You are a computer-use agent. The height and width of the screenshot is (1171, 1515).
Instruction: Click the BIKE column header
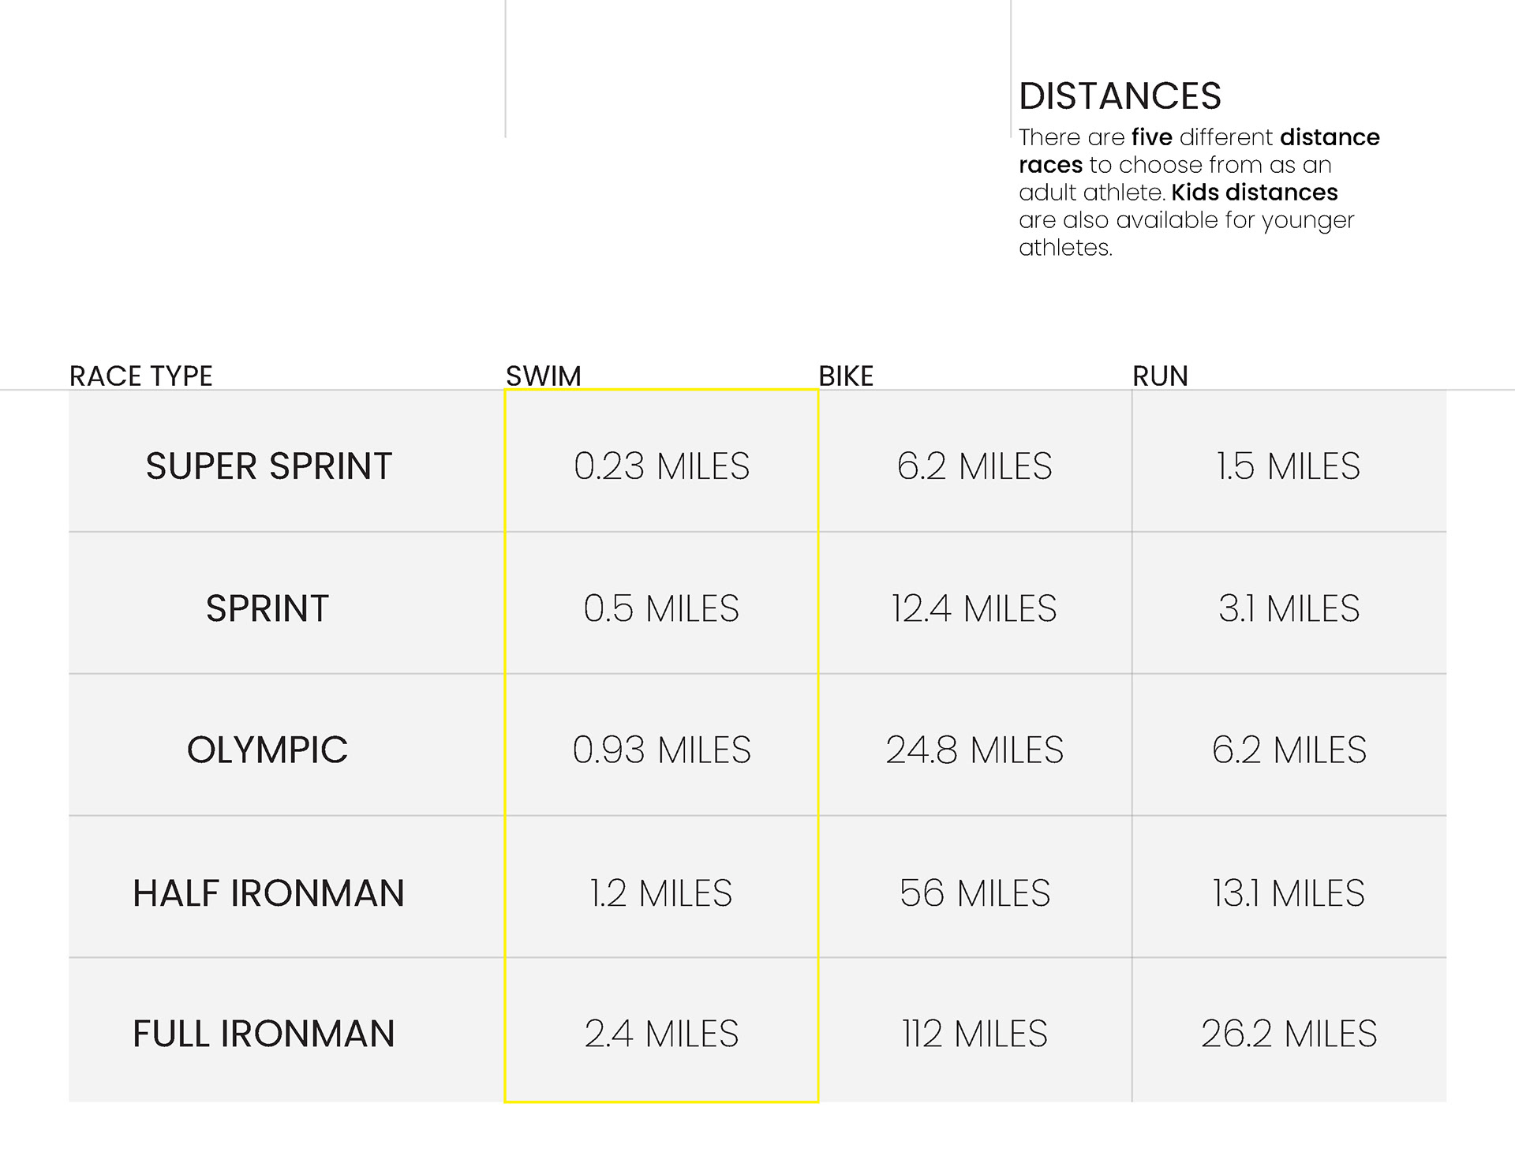point(846,376)
